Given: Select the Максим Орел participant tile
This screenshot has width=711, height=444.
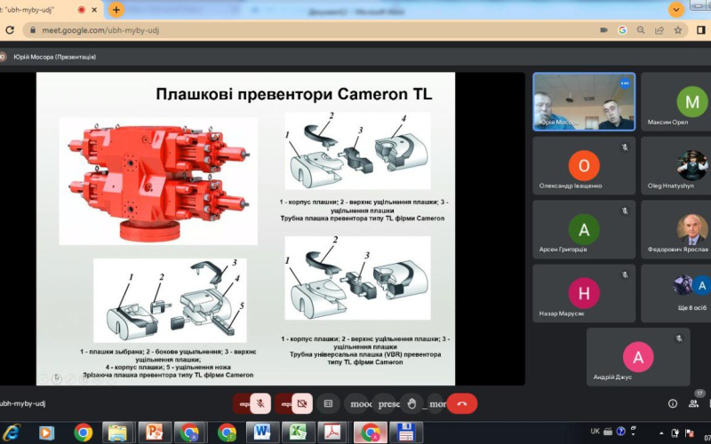Looking at the screenshot, I should (x=676, y=101).
